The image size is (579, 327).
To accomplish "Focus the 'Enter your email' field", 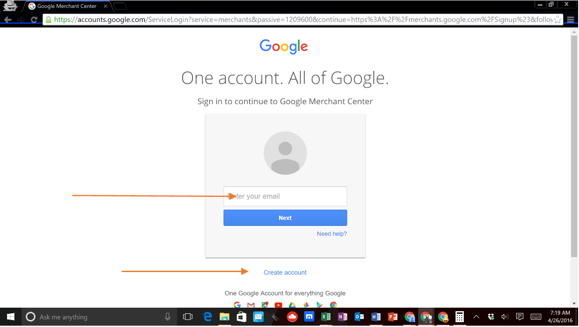I will 285,196.
